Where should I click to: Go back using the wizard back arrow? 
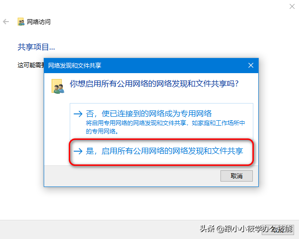(6, 22)
